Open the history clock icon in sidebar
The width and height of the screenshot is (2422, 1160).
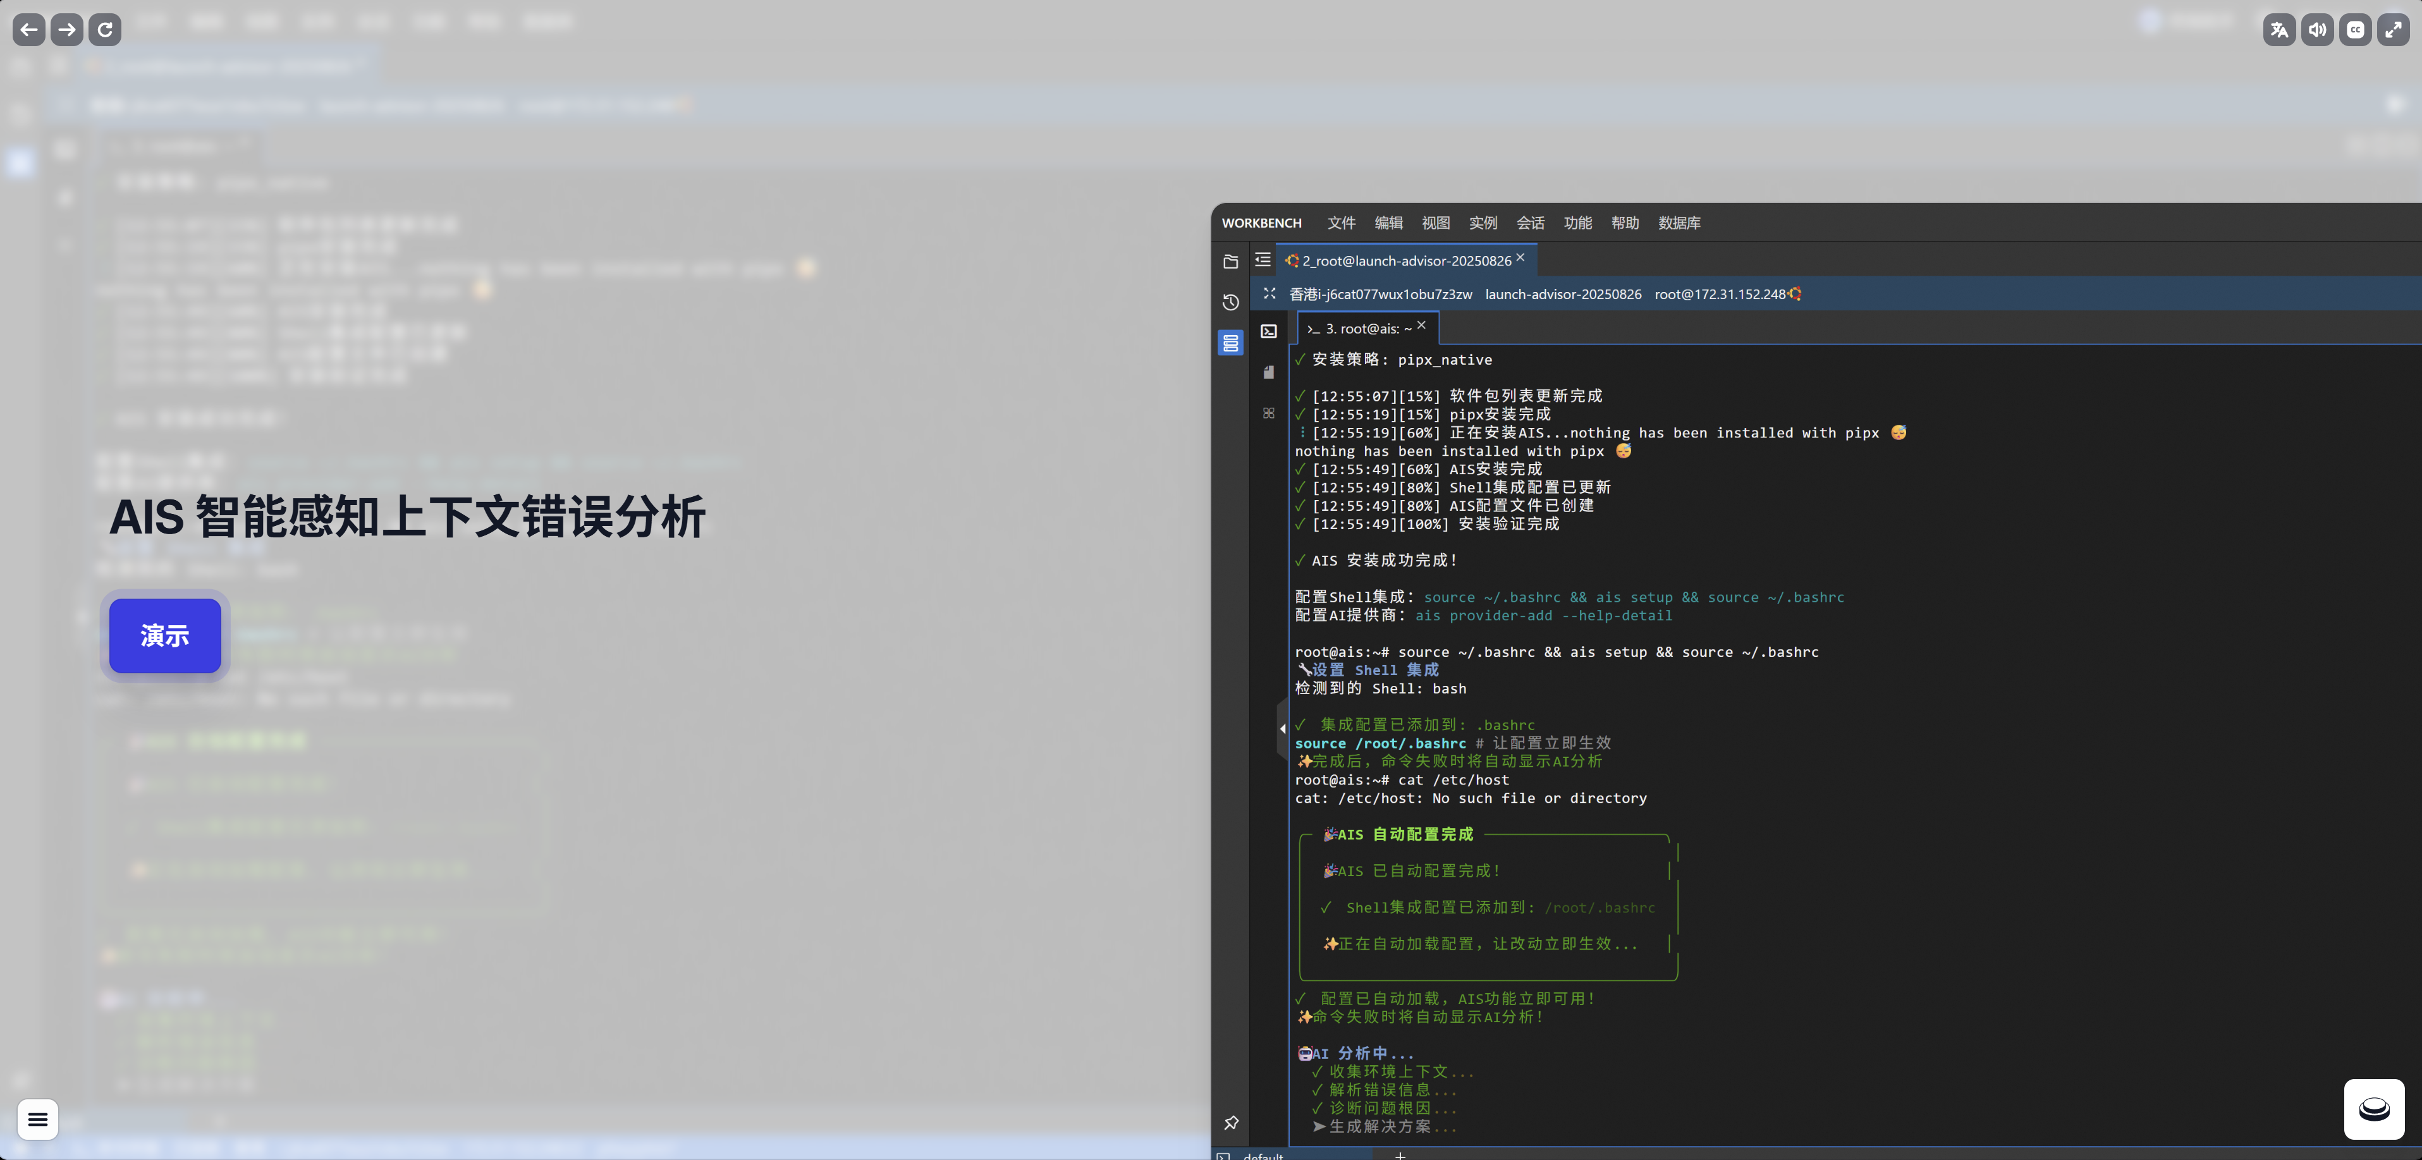[x=1230, y=302]
